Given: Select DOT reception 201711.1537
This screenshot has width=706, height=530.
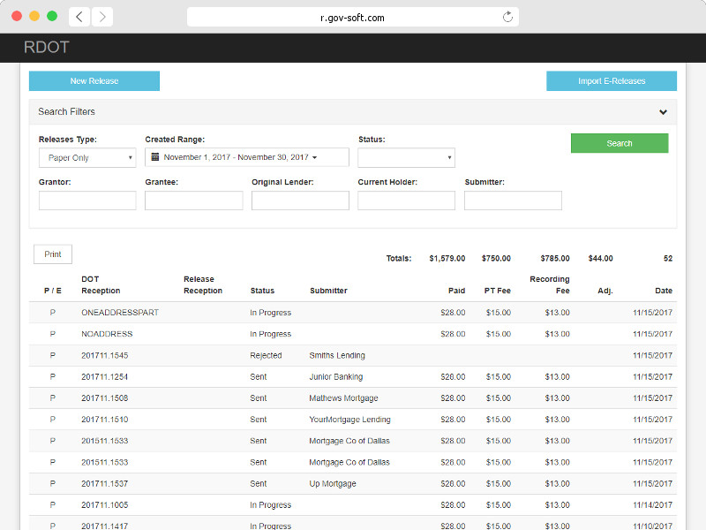Looking at the screenshot, I should pos(104,483).
